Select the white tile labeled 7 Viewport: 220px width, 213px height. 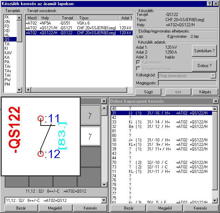[89, 137]
